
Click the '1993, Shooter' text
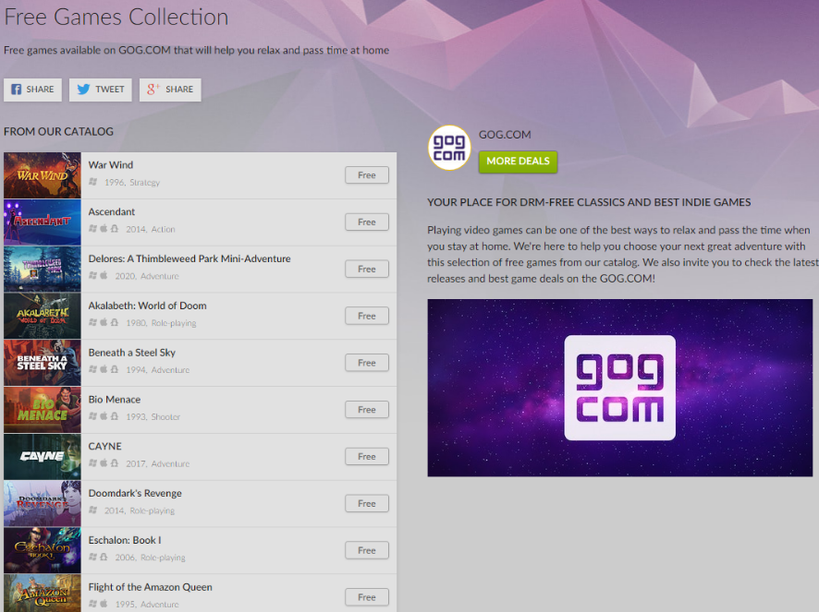pos(153,417)
